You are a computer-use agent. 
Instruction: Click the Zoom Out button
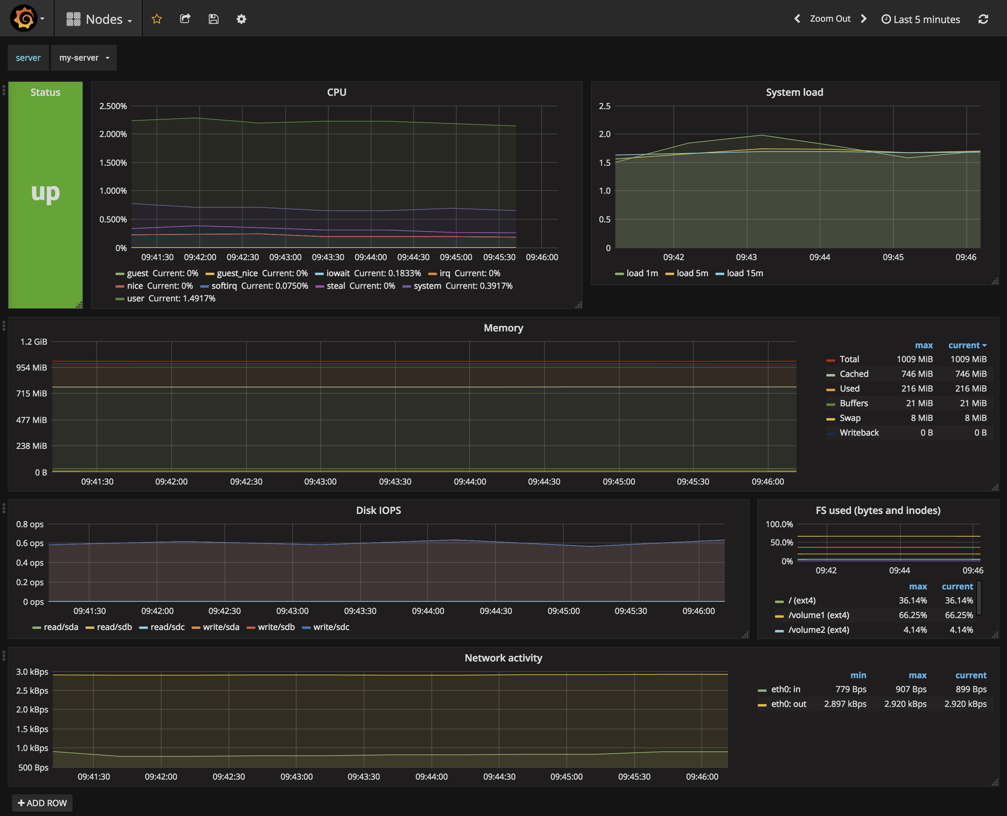point(830,18)
